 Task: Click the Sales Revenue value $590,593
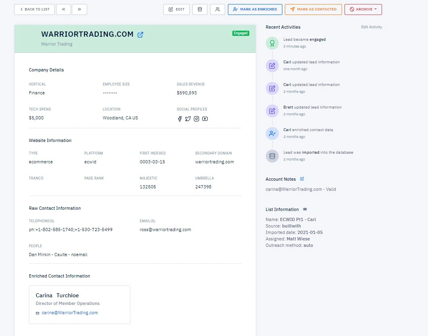187,93
